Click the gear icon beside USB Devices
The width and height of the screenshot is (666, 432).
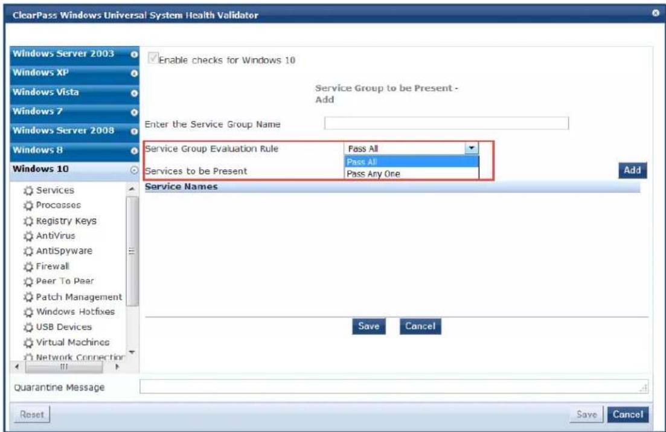pos(28,327)
